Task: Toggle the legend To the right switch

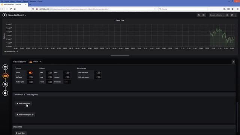Action: (31, 82)
